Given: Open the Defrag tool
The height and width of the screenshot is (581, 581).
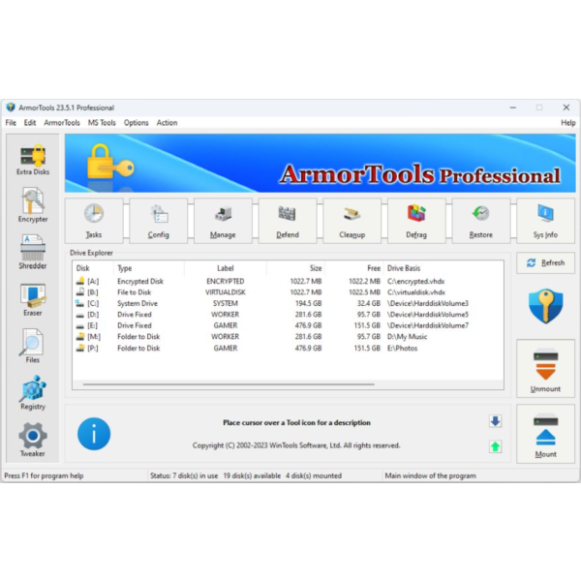Looking at the screenshot, I should [x=416, y=221].
